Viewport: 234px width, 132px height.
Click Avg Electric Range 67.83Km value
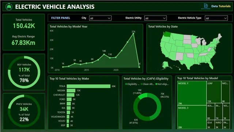(x=23, y=43)
